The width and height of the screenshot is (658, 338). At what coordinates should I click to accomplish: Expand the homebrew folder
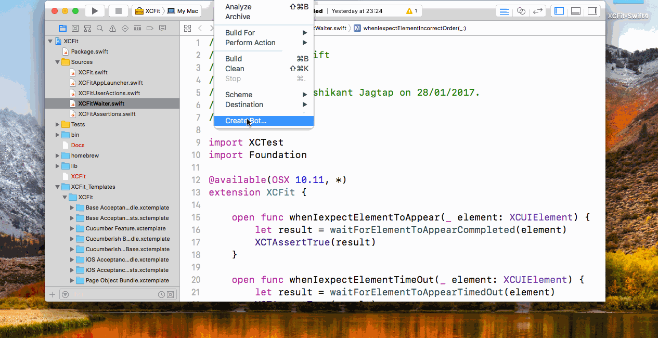[x=58, y=155]
